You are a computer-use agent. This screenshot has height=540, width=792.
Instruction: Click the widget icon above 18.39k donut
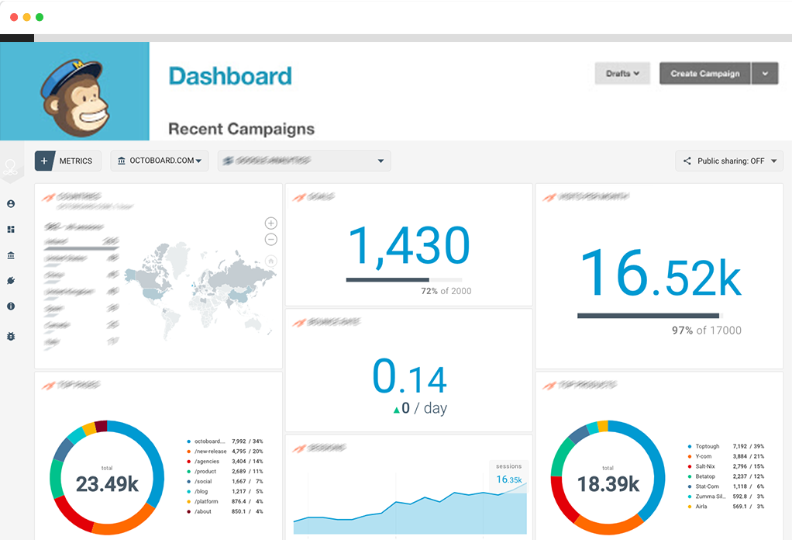(x=549, y=386)
